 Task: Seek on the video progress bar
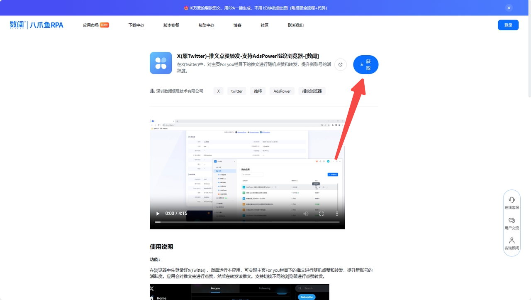pos(247,222)
